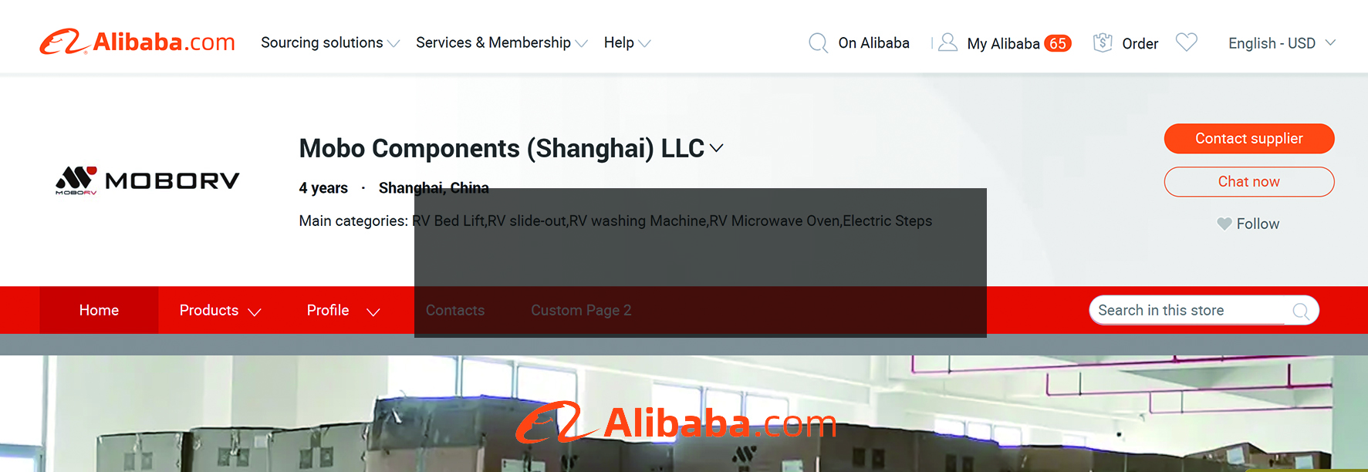This screenshot has height=472, width=1368.
Task: Click the magnifier icon in store search box
Action: click(1301, 311)
